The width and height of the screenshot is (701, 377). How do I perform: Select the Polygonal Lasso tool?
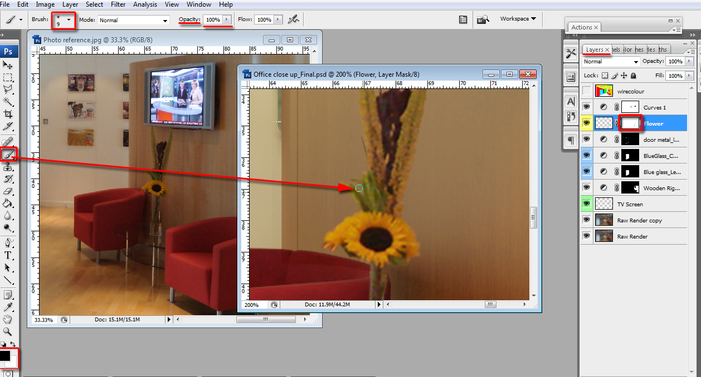pos(8,89)
